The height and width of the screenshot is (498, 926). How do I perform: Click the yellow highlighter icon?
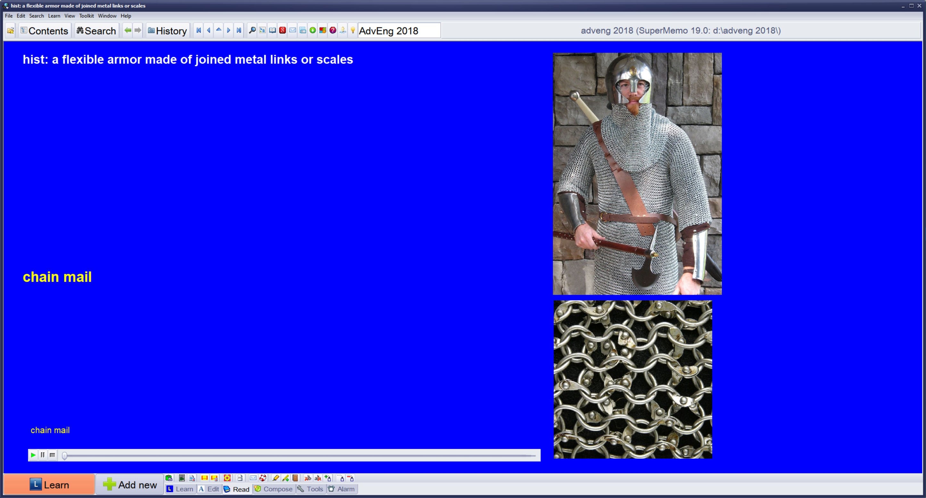coord(276,478)
